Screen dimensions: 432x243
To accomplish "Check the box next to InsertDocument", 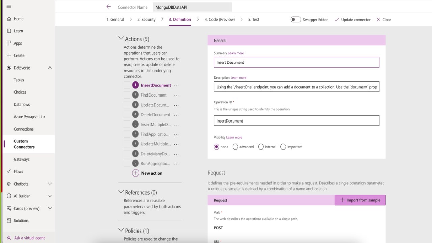I will (127, 85).
